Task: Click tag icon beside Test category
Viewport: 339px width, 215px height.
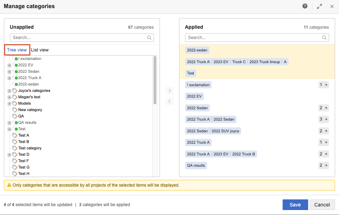Action: (x=15, y=148)
